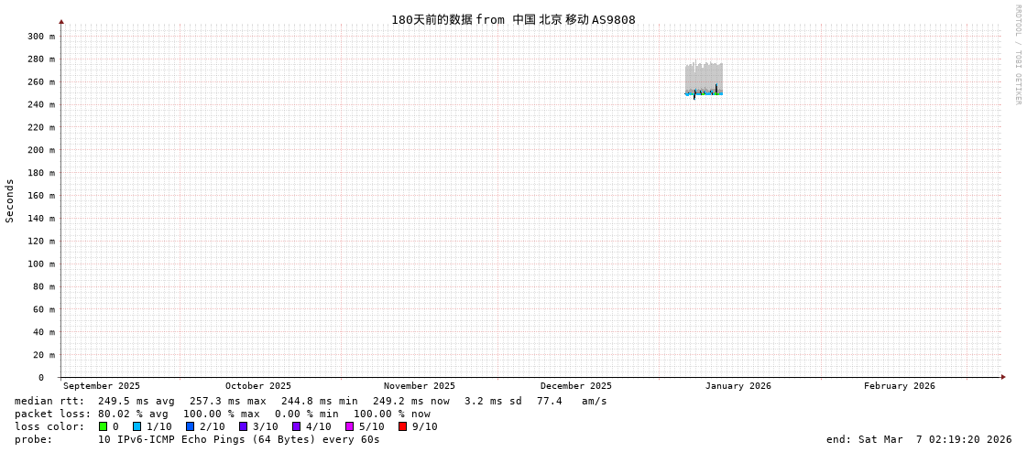
Task: Click the green 0 loss color swatch
Action: [103, 426]
